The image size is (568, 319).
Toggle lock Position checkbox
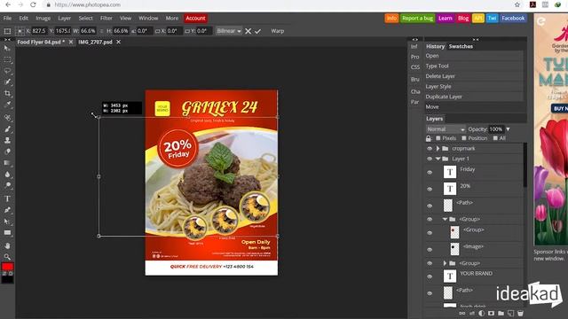coord(464,138)
